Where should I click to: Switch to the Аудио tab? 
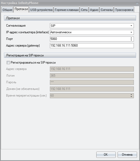pyautogui.click(x=94, y=10)
